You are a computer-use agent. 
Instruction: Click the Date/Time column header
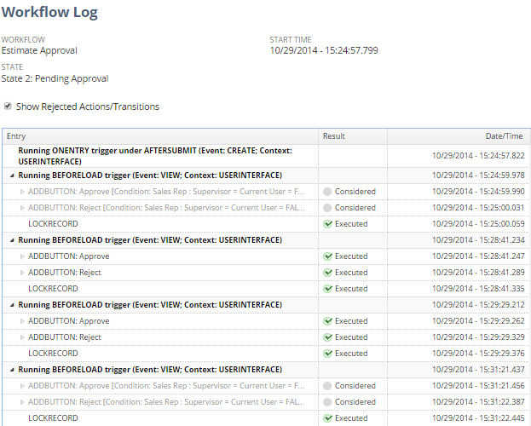click(x=459, y=136)
